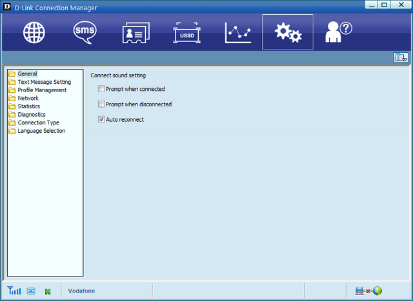Open Profile Management settings folder
The image size is (413, 301).
point(41,90)
